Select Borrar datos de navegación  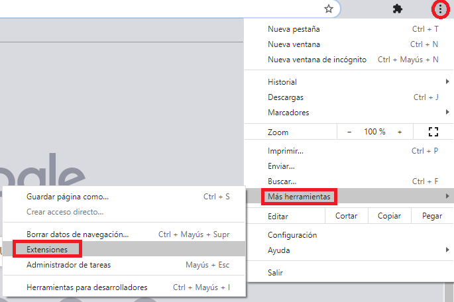pyautogui.click(x=78, y=234)
